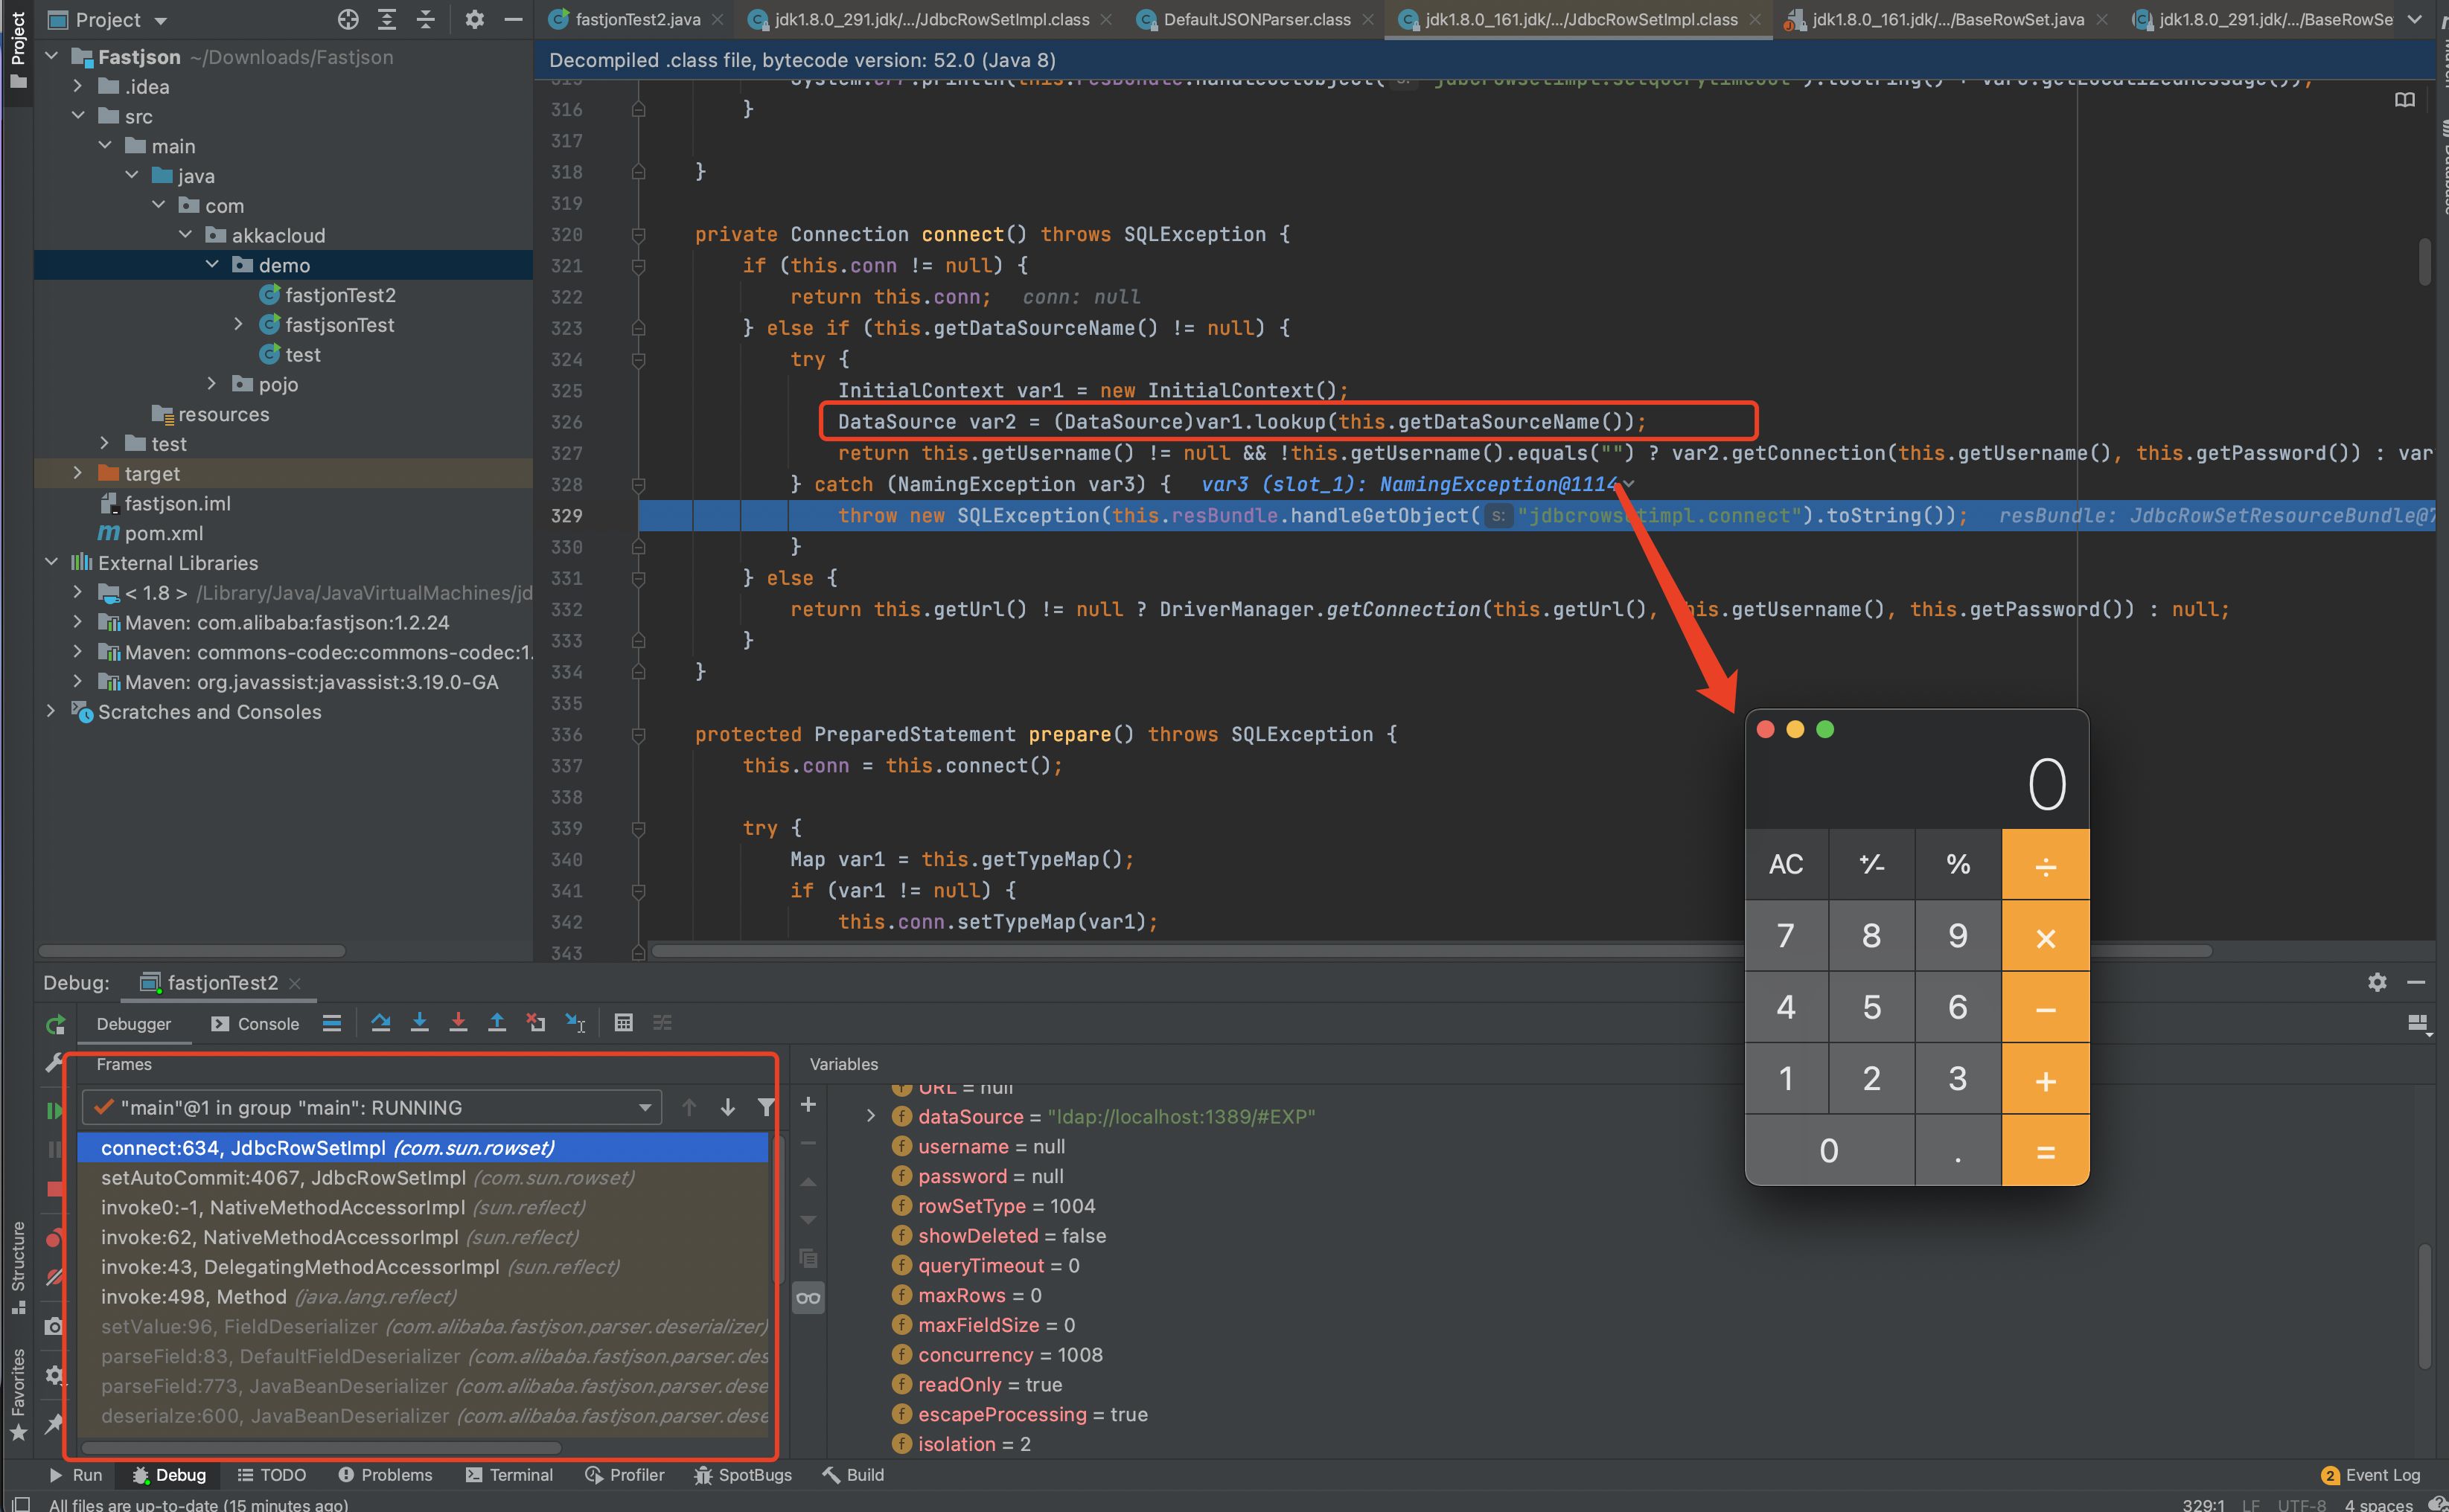
Task: Switch to DefaultJSONParser.class editor tab
Action: click(1257, 19)
